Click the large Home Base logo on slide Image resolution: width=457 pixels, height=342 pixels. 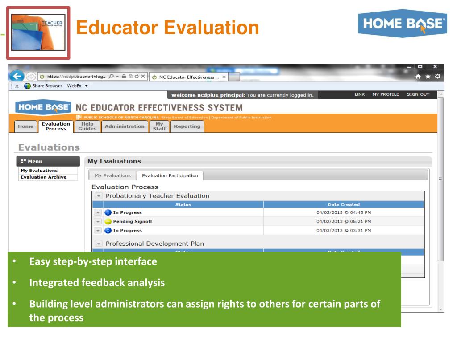click(x=402, y=24)
